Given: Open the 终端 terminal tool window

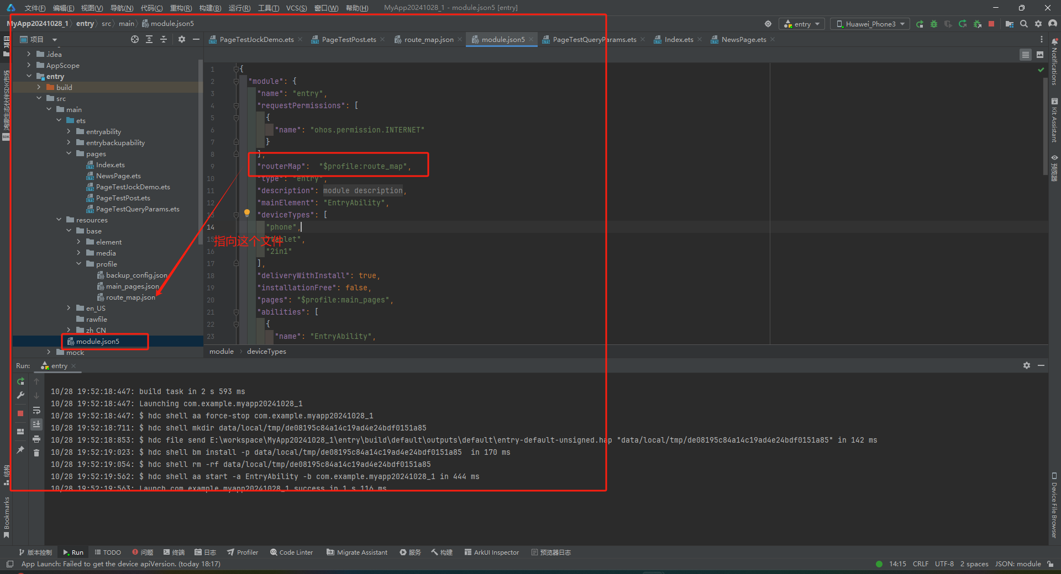Looking at the screenshot, I should coord(174,552).
